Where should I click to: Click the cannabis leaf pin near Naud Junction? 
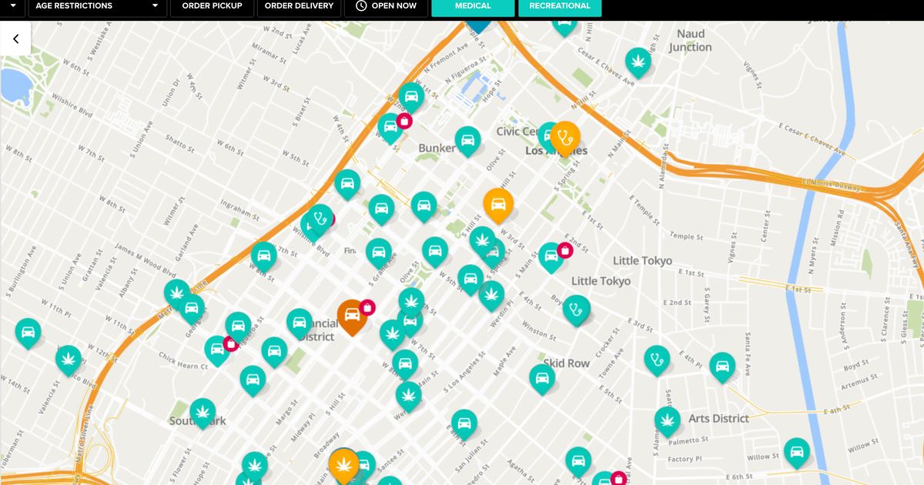(638, 61)
